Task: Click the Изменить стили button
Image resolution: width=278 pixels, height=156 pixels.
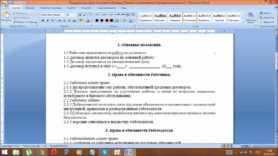Action: 251,18
